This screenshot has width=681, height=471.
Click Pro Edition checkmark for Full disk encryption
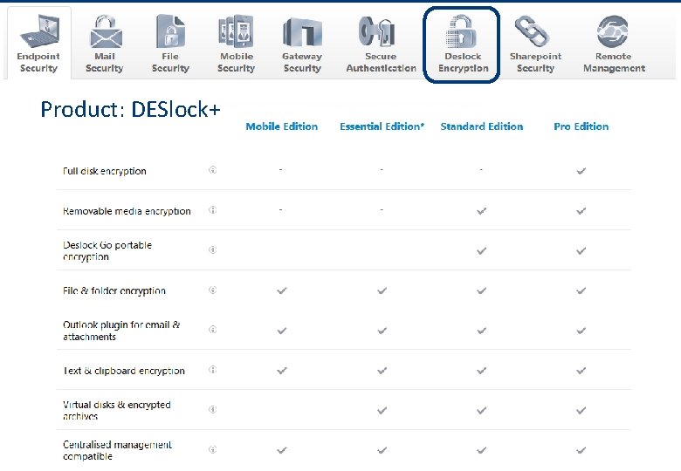tap(581, 171)
